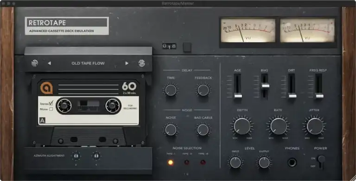
Task: Click the BAD CABLE knob
Action: [203, 130]
